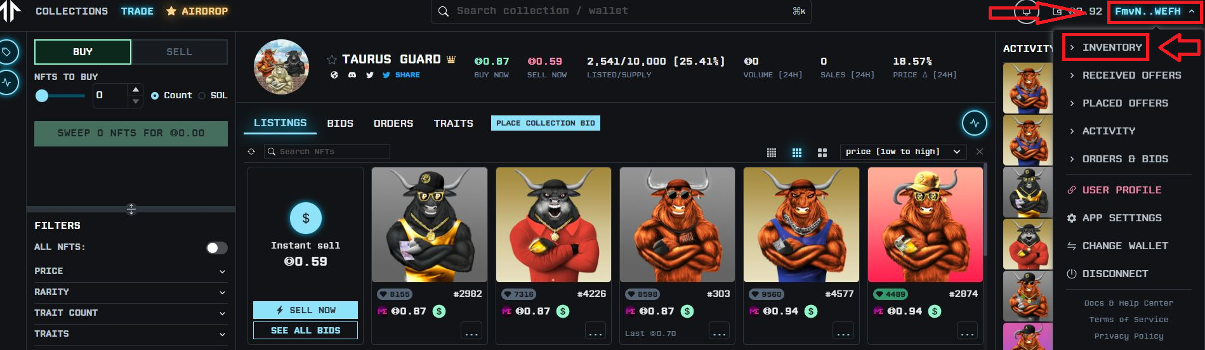
Task: Click the notification bell icon
Action: pos(1027,11)
